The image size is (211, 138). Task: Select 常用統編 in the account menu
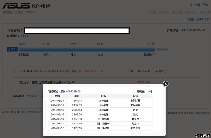pos(204,12)
